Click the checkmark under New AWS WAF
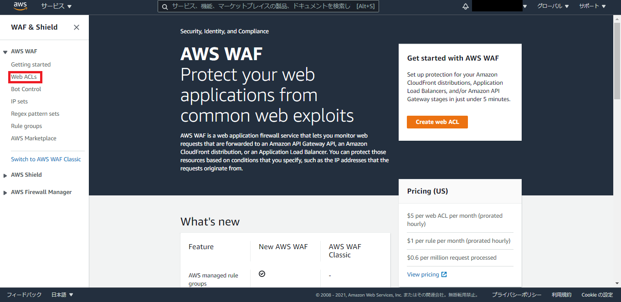 262,274
